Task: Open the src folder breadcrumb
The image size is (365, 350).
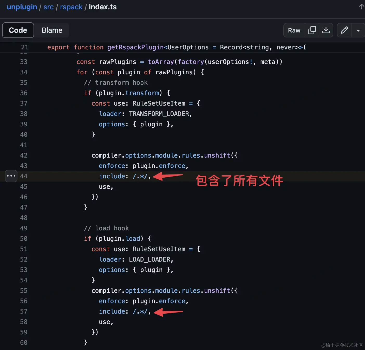Action: (49, 7)
